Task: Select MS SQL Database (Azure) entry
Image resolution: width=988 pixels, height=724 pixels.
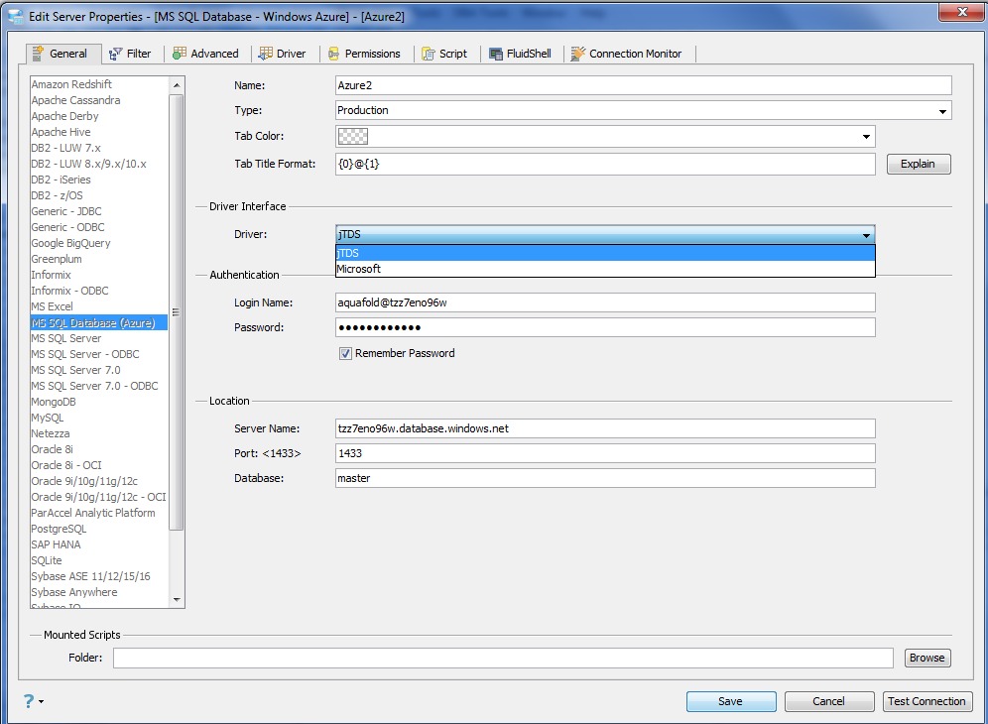Action: click(x=99, y=322)
